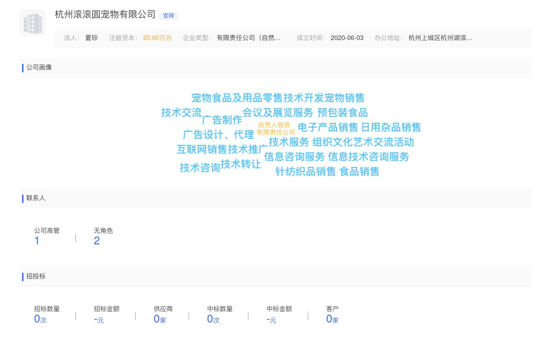Select word cloud tag 广告设计、代理
Image resolution: width=552 pixels, height=346 pixels.
tap(218, 135)
